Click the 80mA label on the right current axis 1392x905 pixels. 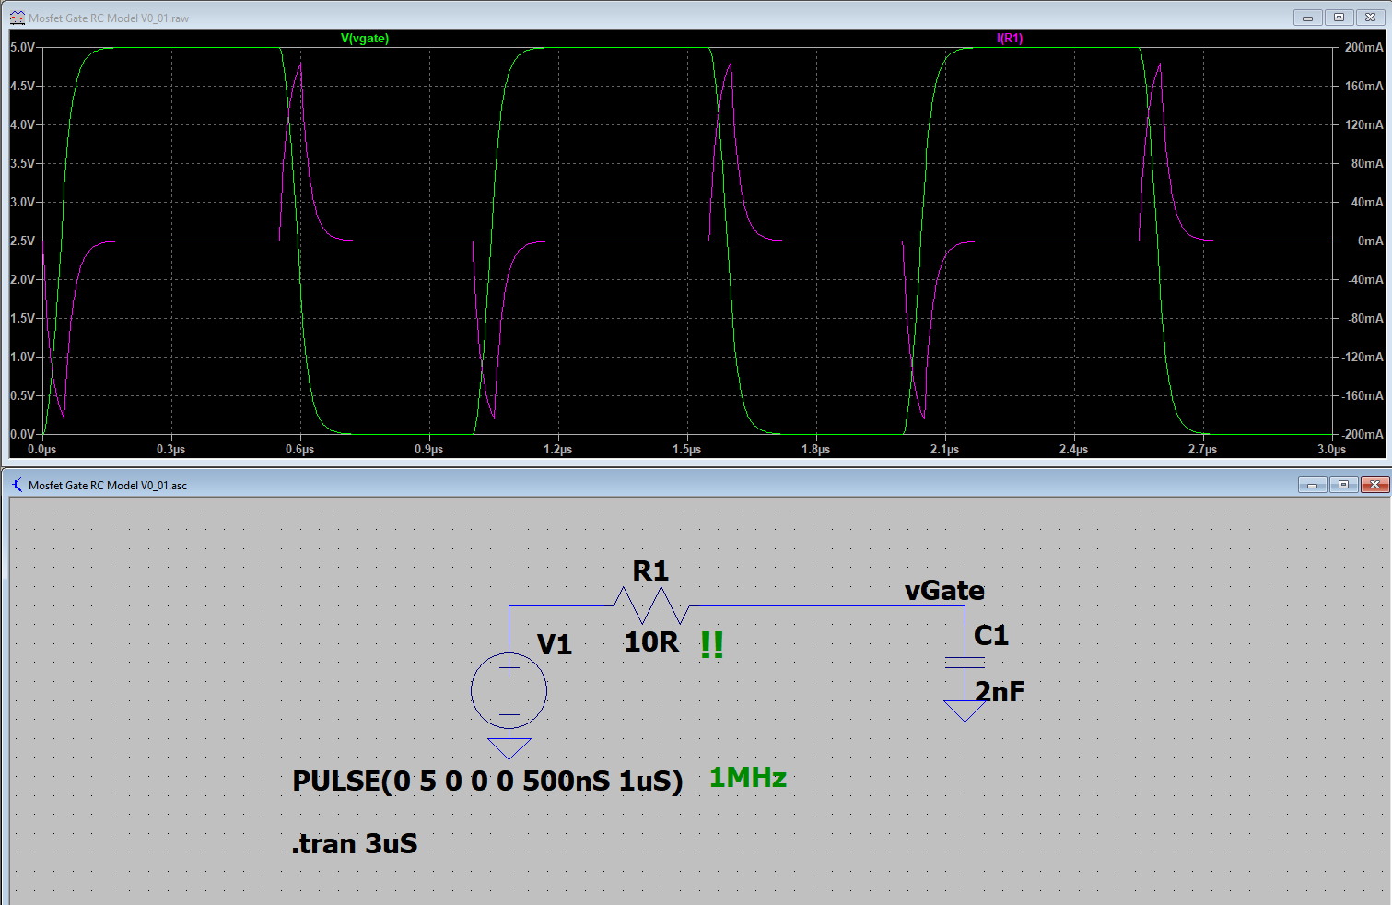[x=1367, y=163]
